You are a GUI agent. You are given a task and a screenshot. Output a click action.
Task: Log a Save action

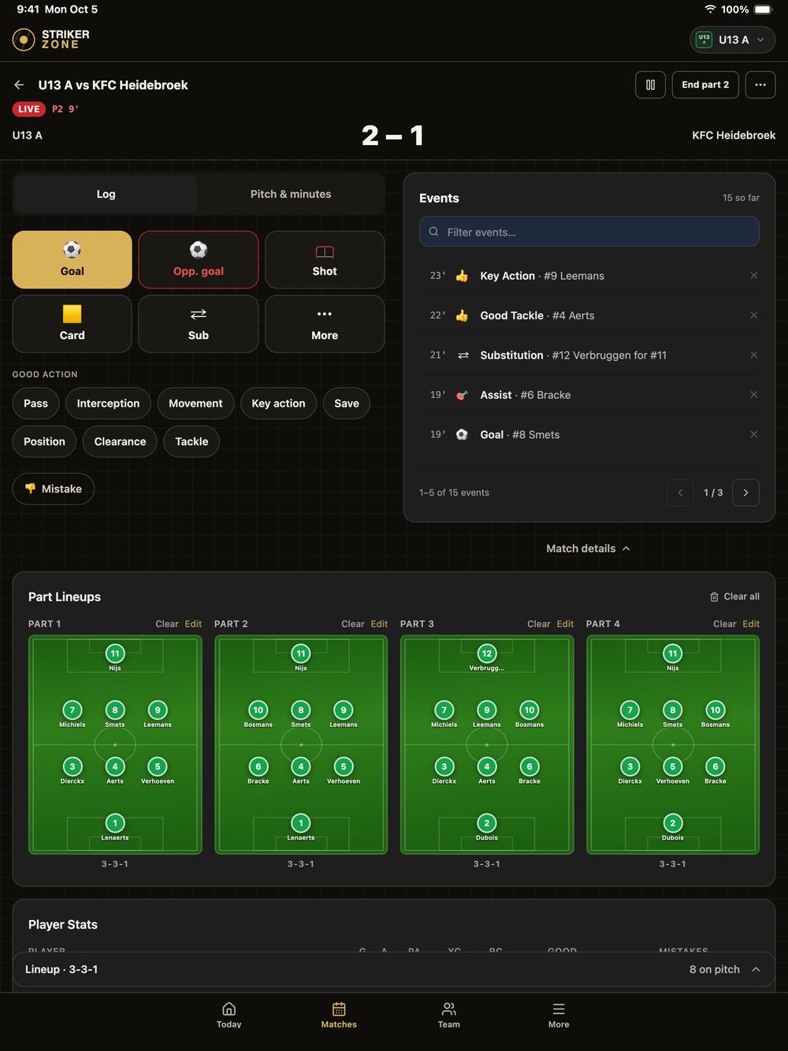347,404
